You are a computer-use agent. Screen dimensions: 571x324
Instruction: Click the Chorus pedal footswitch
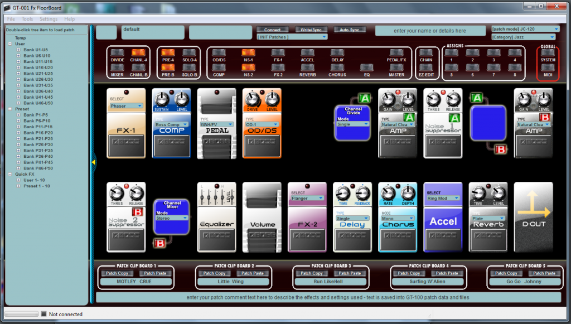(x=397, y=239)
